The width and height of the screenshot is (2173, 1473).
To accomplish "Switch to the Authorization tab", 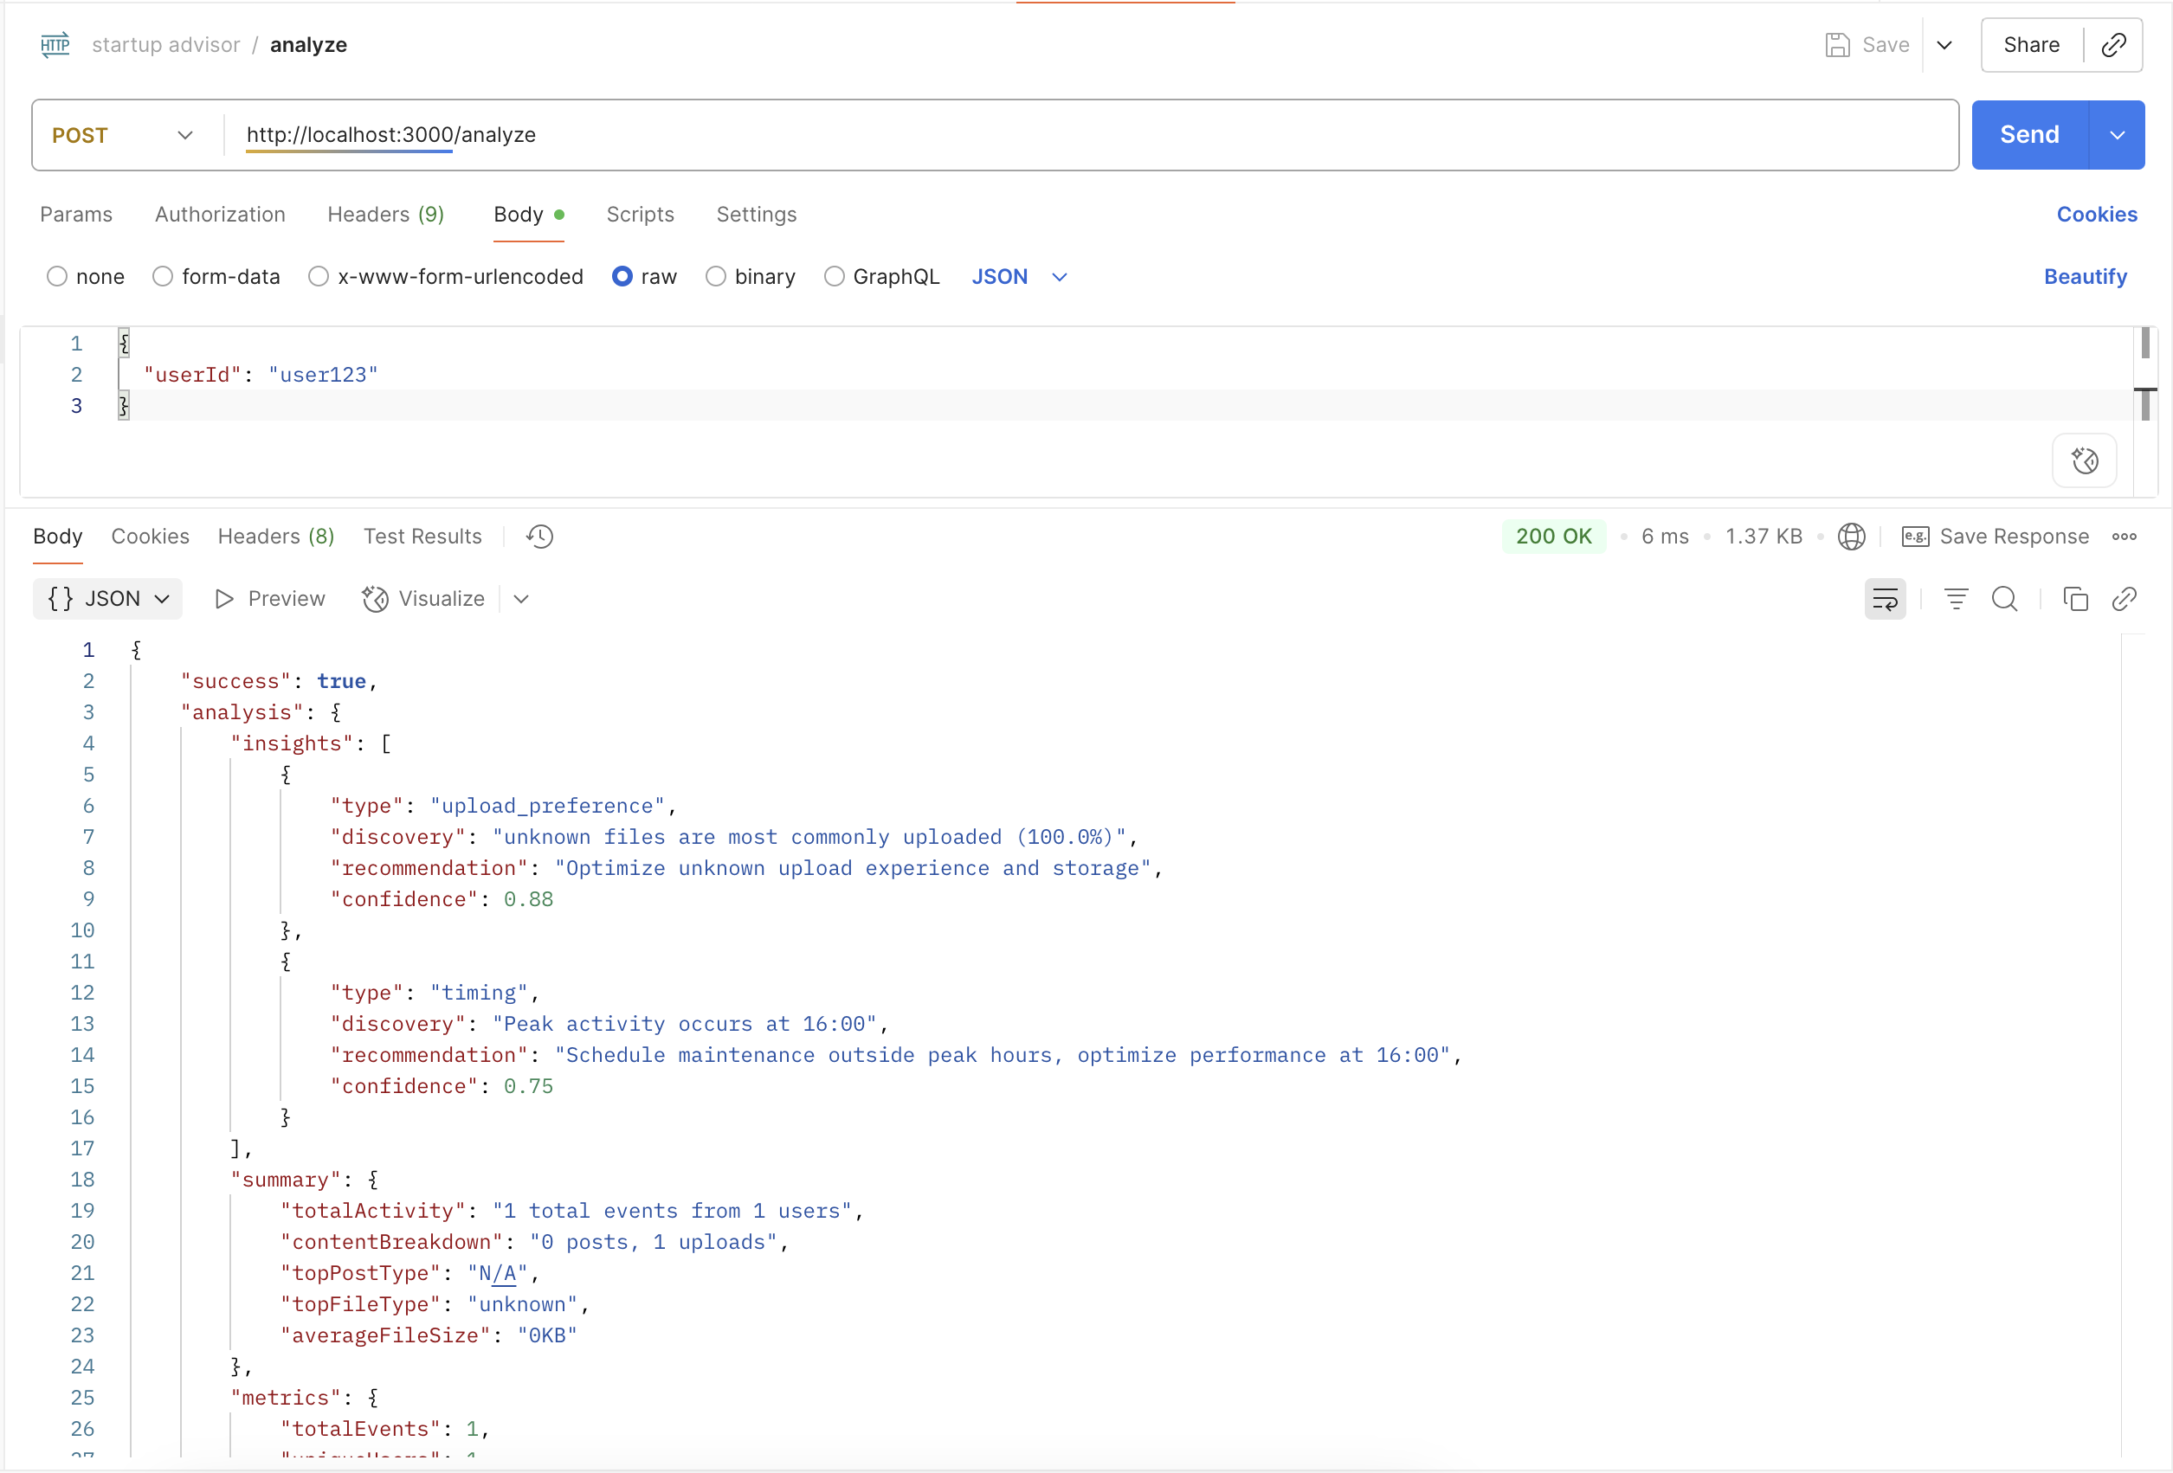I will [x=220, y=215].
